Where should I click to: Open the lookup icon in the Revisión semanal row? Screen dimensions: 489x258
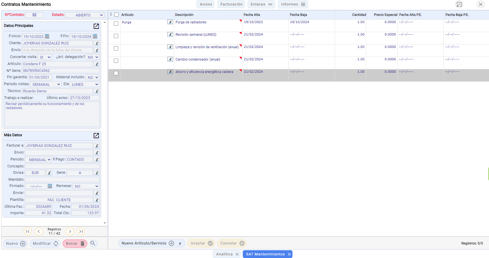click(x=170, y=34)
